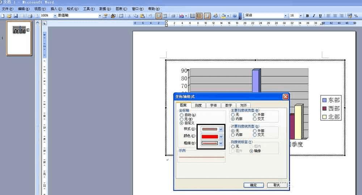Click the Paste clipboard icon

click(x=142, y=15)
